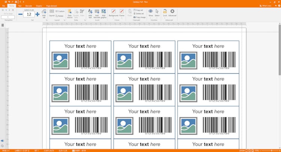Click Copy set in Clipboard group
281x152 pixels.
pyautogui.click(x=138, y=10)
